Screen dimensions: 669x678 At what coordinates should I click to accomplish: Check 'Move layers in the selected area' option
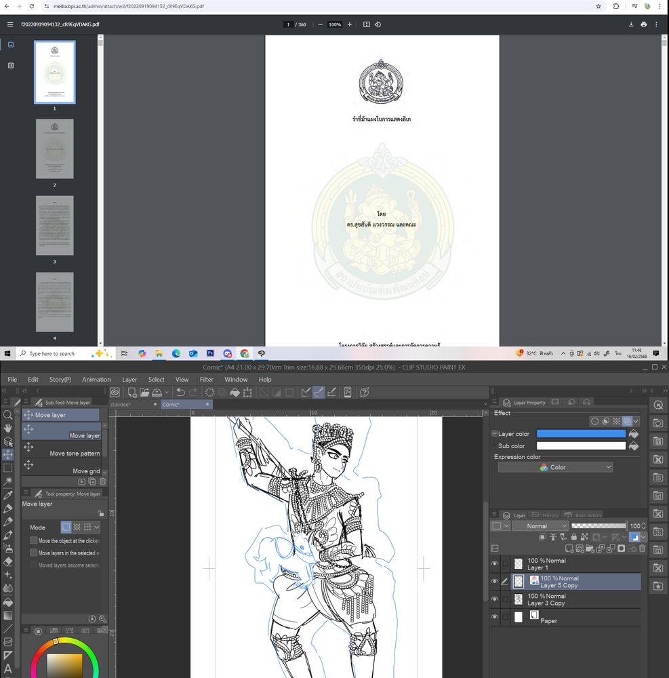(x=34, y=553)
